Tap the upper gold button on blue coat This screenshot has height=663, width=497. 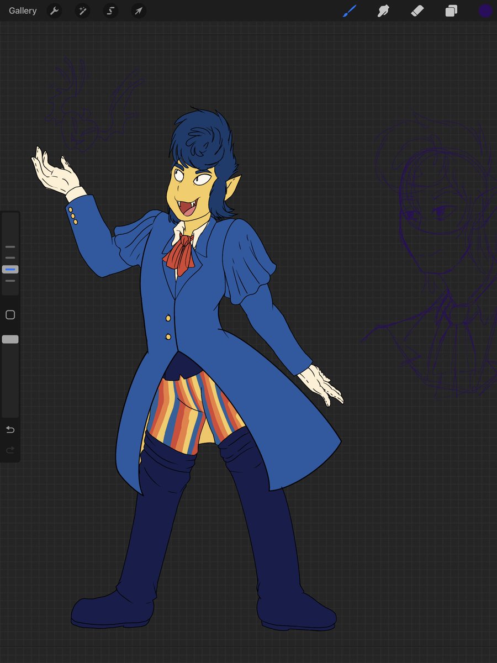pos(168,318)
